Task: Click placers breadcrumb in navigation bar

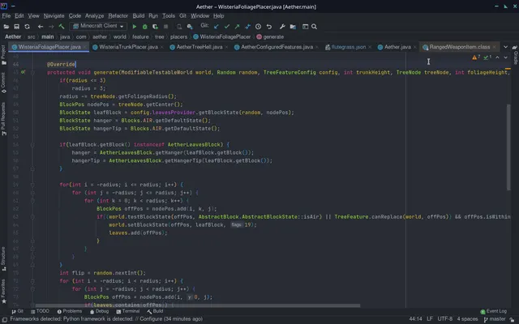Action: pyautogui.click(x=178, y=36)
